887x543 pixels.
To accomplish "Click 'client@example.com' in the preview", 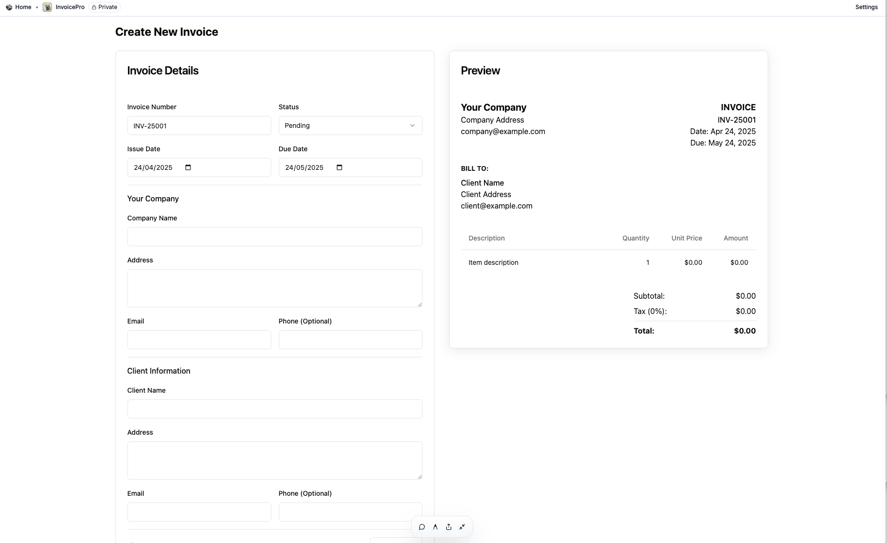I will tap(496, 206).
